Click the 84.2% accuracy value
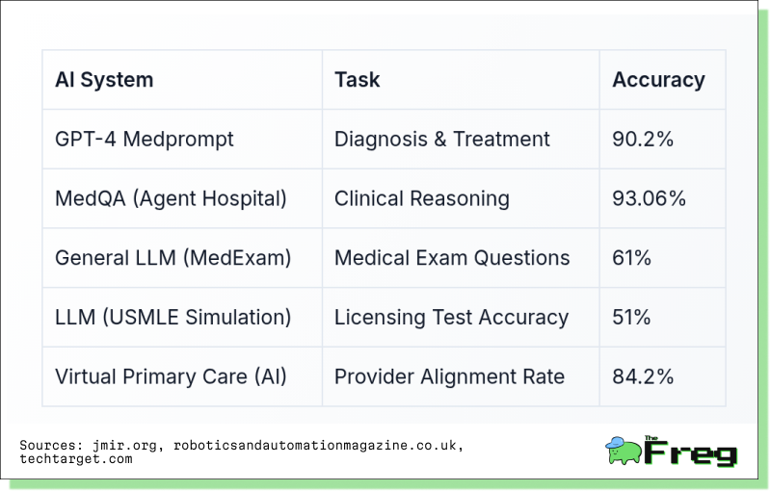 click(643, 376)
